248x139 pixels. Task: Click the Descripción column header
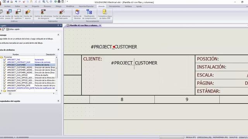pyautogui.click(x=50, y=54)
